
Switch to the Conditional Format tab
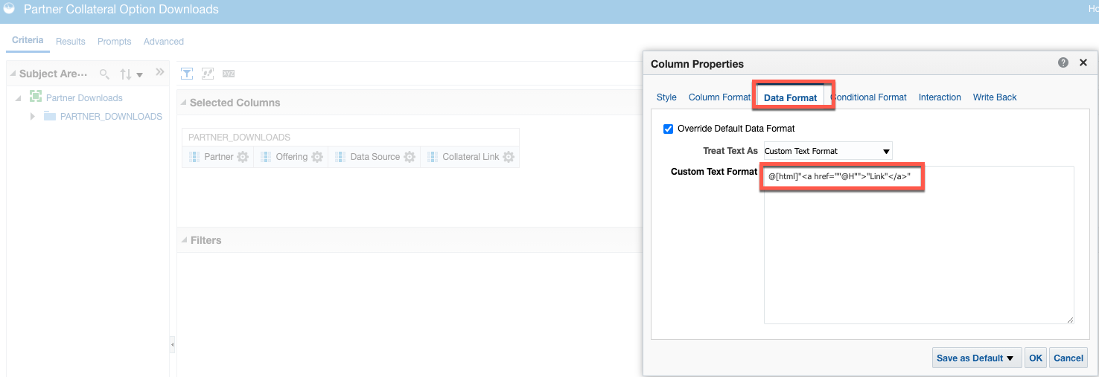870,97
